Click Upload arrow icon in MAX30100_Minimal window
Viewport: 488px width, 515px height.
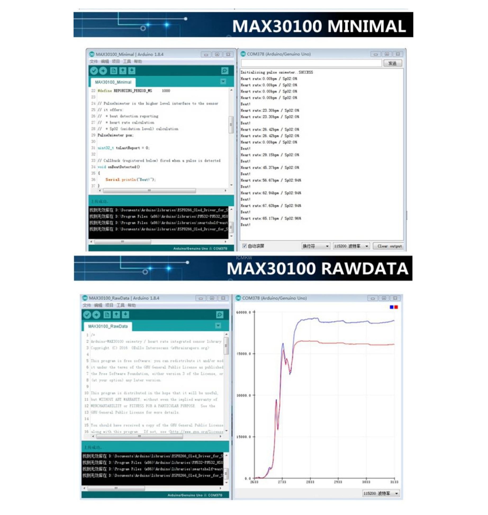tap(103, 71)
